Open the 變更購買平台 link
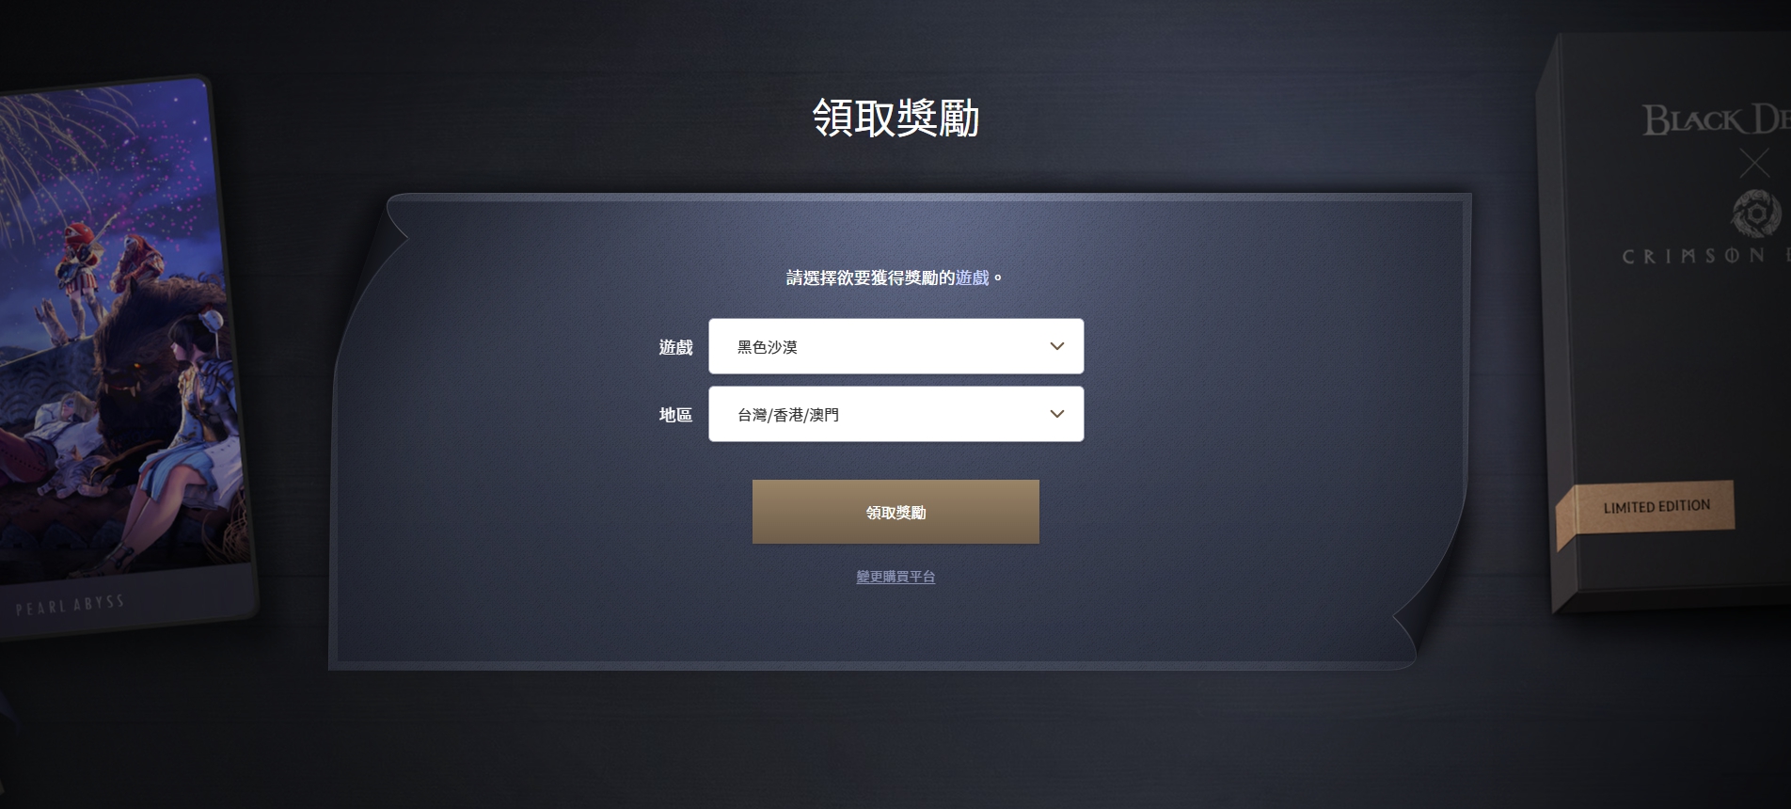1791x809 pixels. tap(895, 577)
